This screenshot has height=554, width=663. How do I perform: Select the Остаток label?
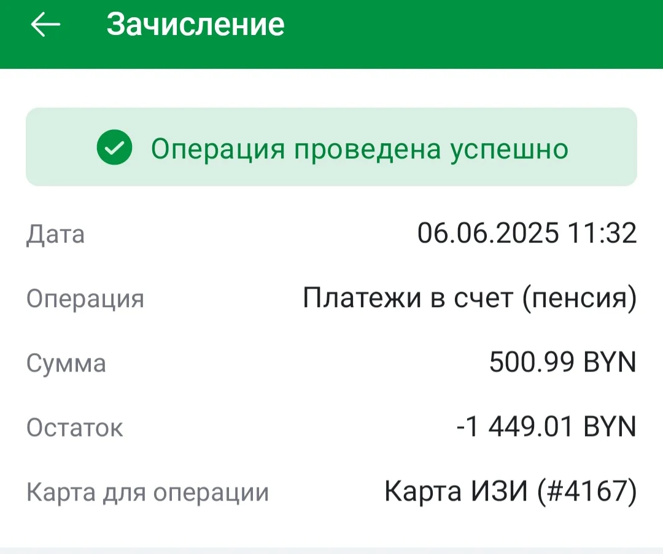point(75,427)
